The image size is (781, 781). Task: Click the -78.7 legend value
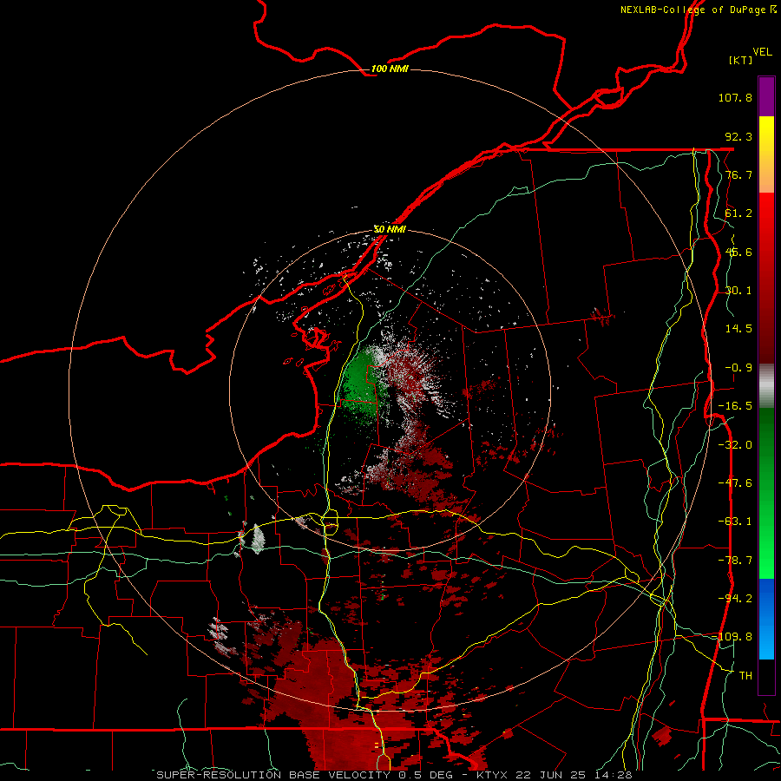[735, 561]
